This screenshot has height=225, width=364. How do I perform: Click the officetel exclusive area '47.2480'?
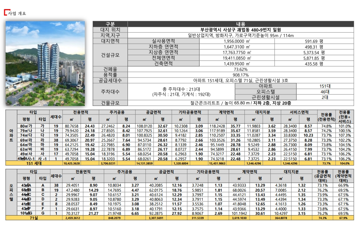[x=73, y=190]
